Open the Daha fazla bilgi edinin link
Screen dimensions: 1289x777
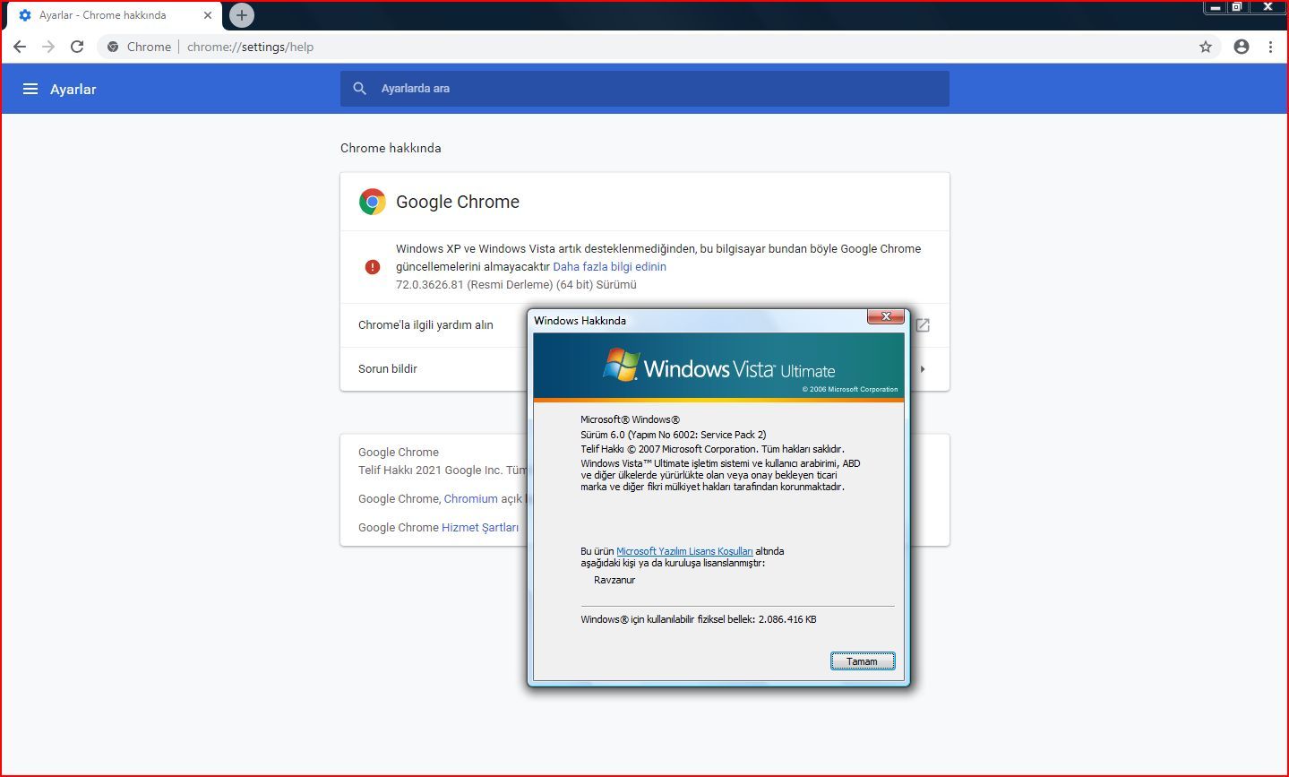click(x=609, y=267)
